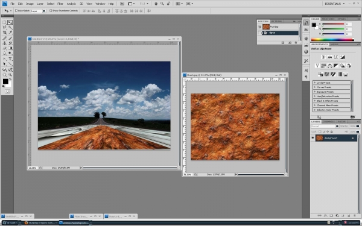
Task: Toggle Lock position in Layers panel
Action: tap(328, 132)
